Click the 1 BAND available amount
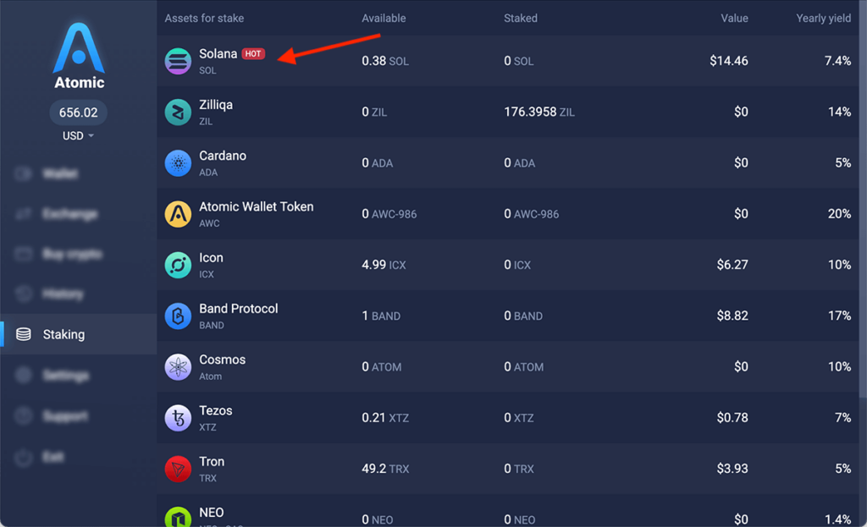 381,316
